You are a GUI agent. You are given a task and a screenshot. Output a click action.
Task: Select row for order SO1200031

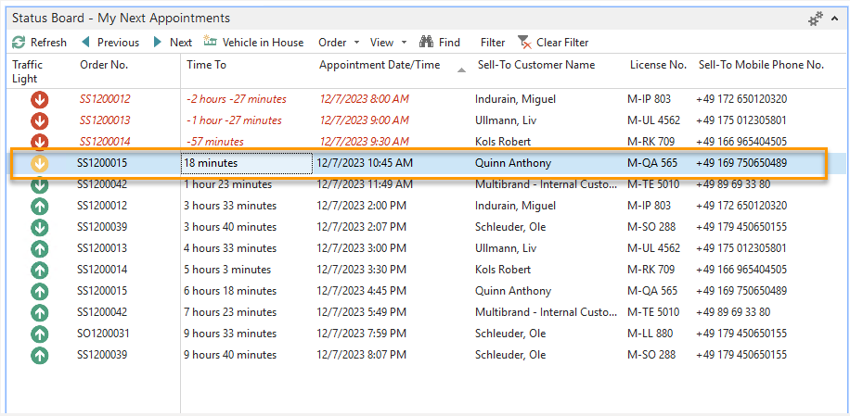click(103, 334)
